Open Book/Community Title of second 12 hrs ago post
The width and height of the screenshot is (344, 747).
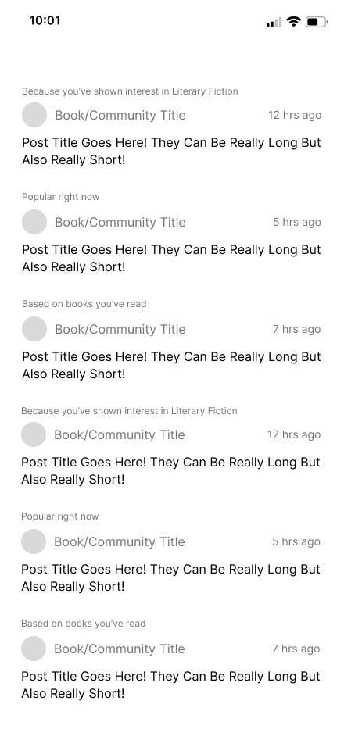click(x=119, y=435)
